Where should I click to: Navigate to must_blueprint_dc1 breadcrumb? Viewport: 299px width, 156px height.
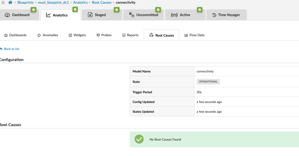tap(53, 2)
